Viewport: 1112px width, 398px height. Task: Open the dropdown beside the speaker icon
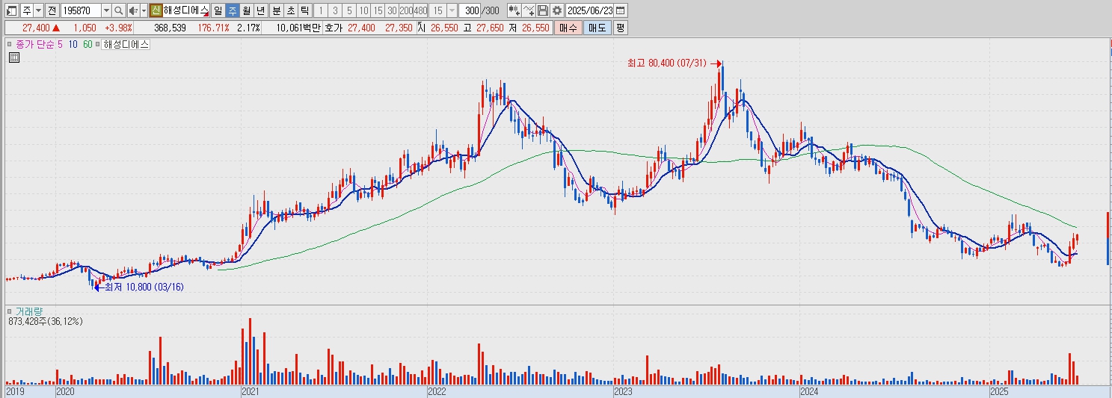pyautogui.click(x=144, y=10)
